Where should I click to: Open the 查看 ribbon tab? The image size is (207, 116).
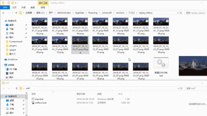[x=33, y=7]
